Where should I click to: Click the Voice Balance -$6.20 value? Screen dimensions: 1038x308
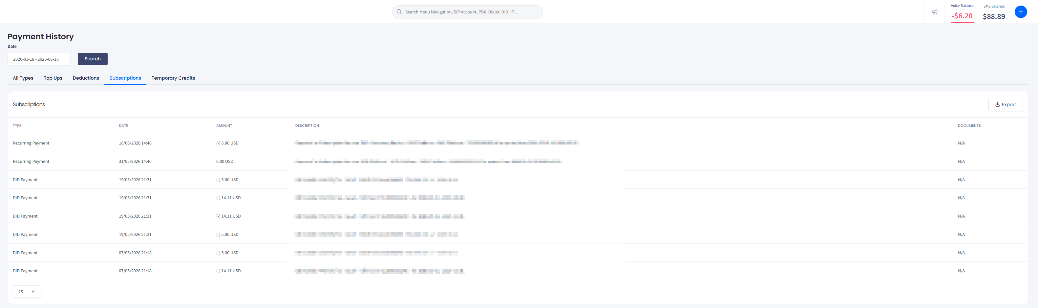pos(962,16)
